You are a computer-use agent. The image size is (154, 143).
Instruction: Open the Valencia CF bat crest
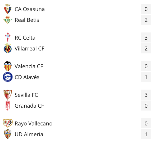[8, 66]
